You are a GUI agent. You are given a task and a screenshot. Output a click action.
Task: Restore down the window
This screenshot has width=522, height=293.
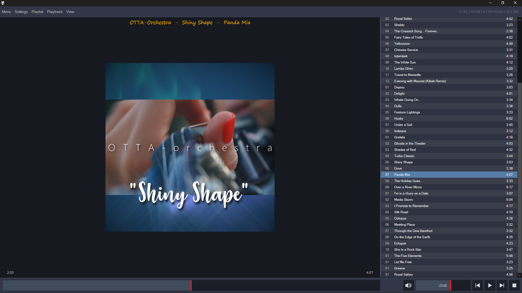click(x=503, y=3)
